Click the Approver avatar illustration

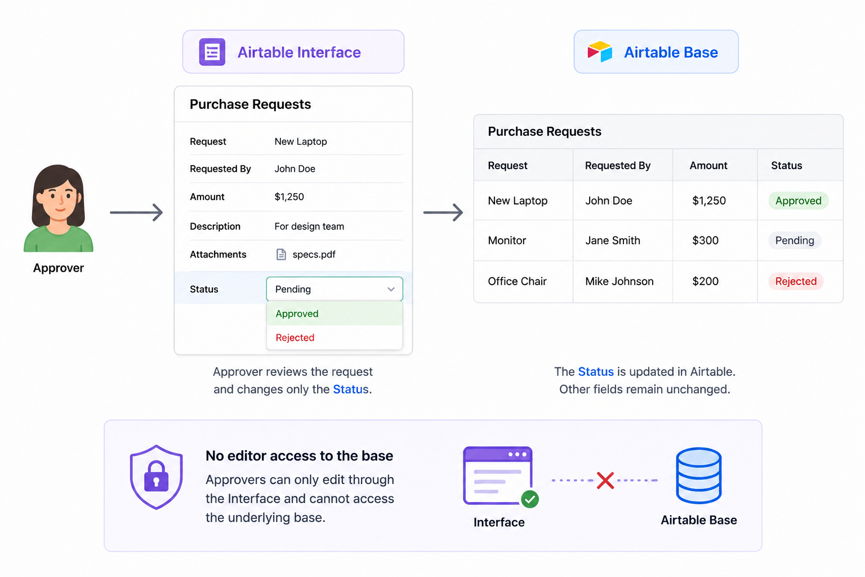click(59, 208)
